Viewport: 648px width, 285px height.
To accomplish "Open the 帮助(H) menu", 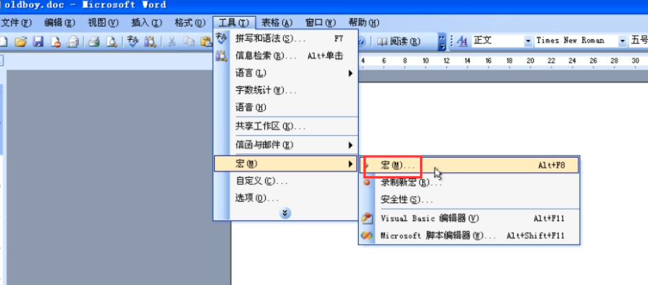I will point(364,22).
